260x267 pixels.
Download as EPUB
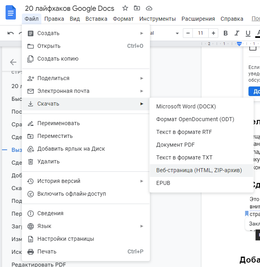[x=202, y=183]
